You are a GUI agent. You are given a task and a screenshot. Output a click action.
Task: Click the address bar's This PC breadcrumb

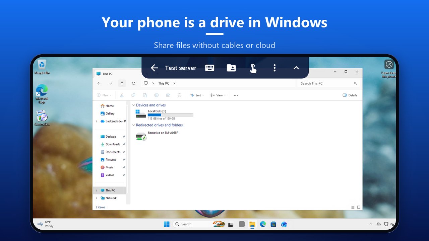[164, 83]
